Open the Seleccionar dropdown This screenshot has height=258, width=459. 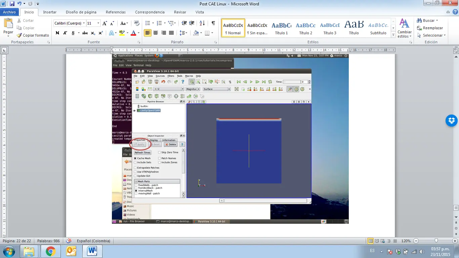click(x=431, y=35)
